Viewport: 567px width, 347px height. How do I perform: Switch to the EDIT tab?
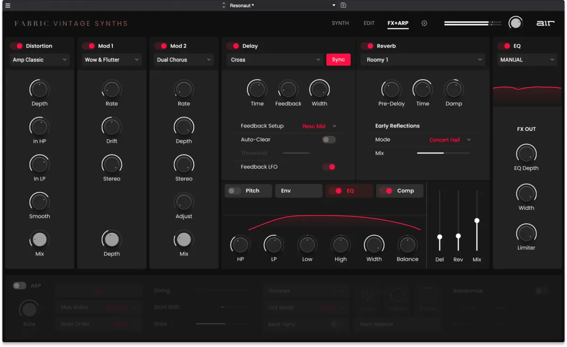(x=369, y=23)
